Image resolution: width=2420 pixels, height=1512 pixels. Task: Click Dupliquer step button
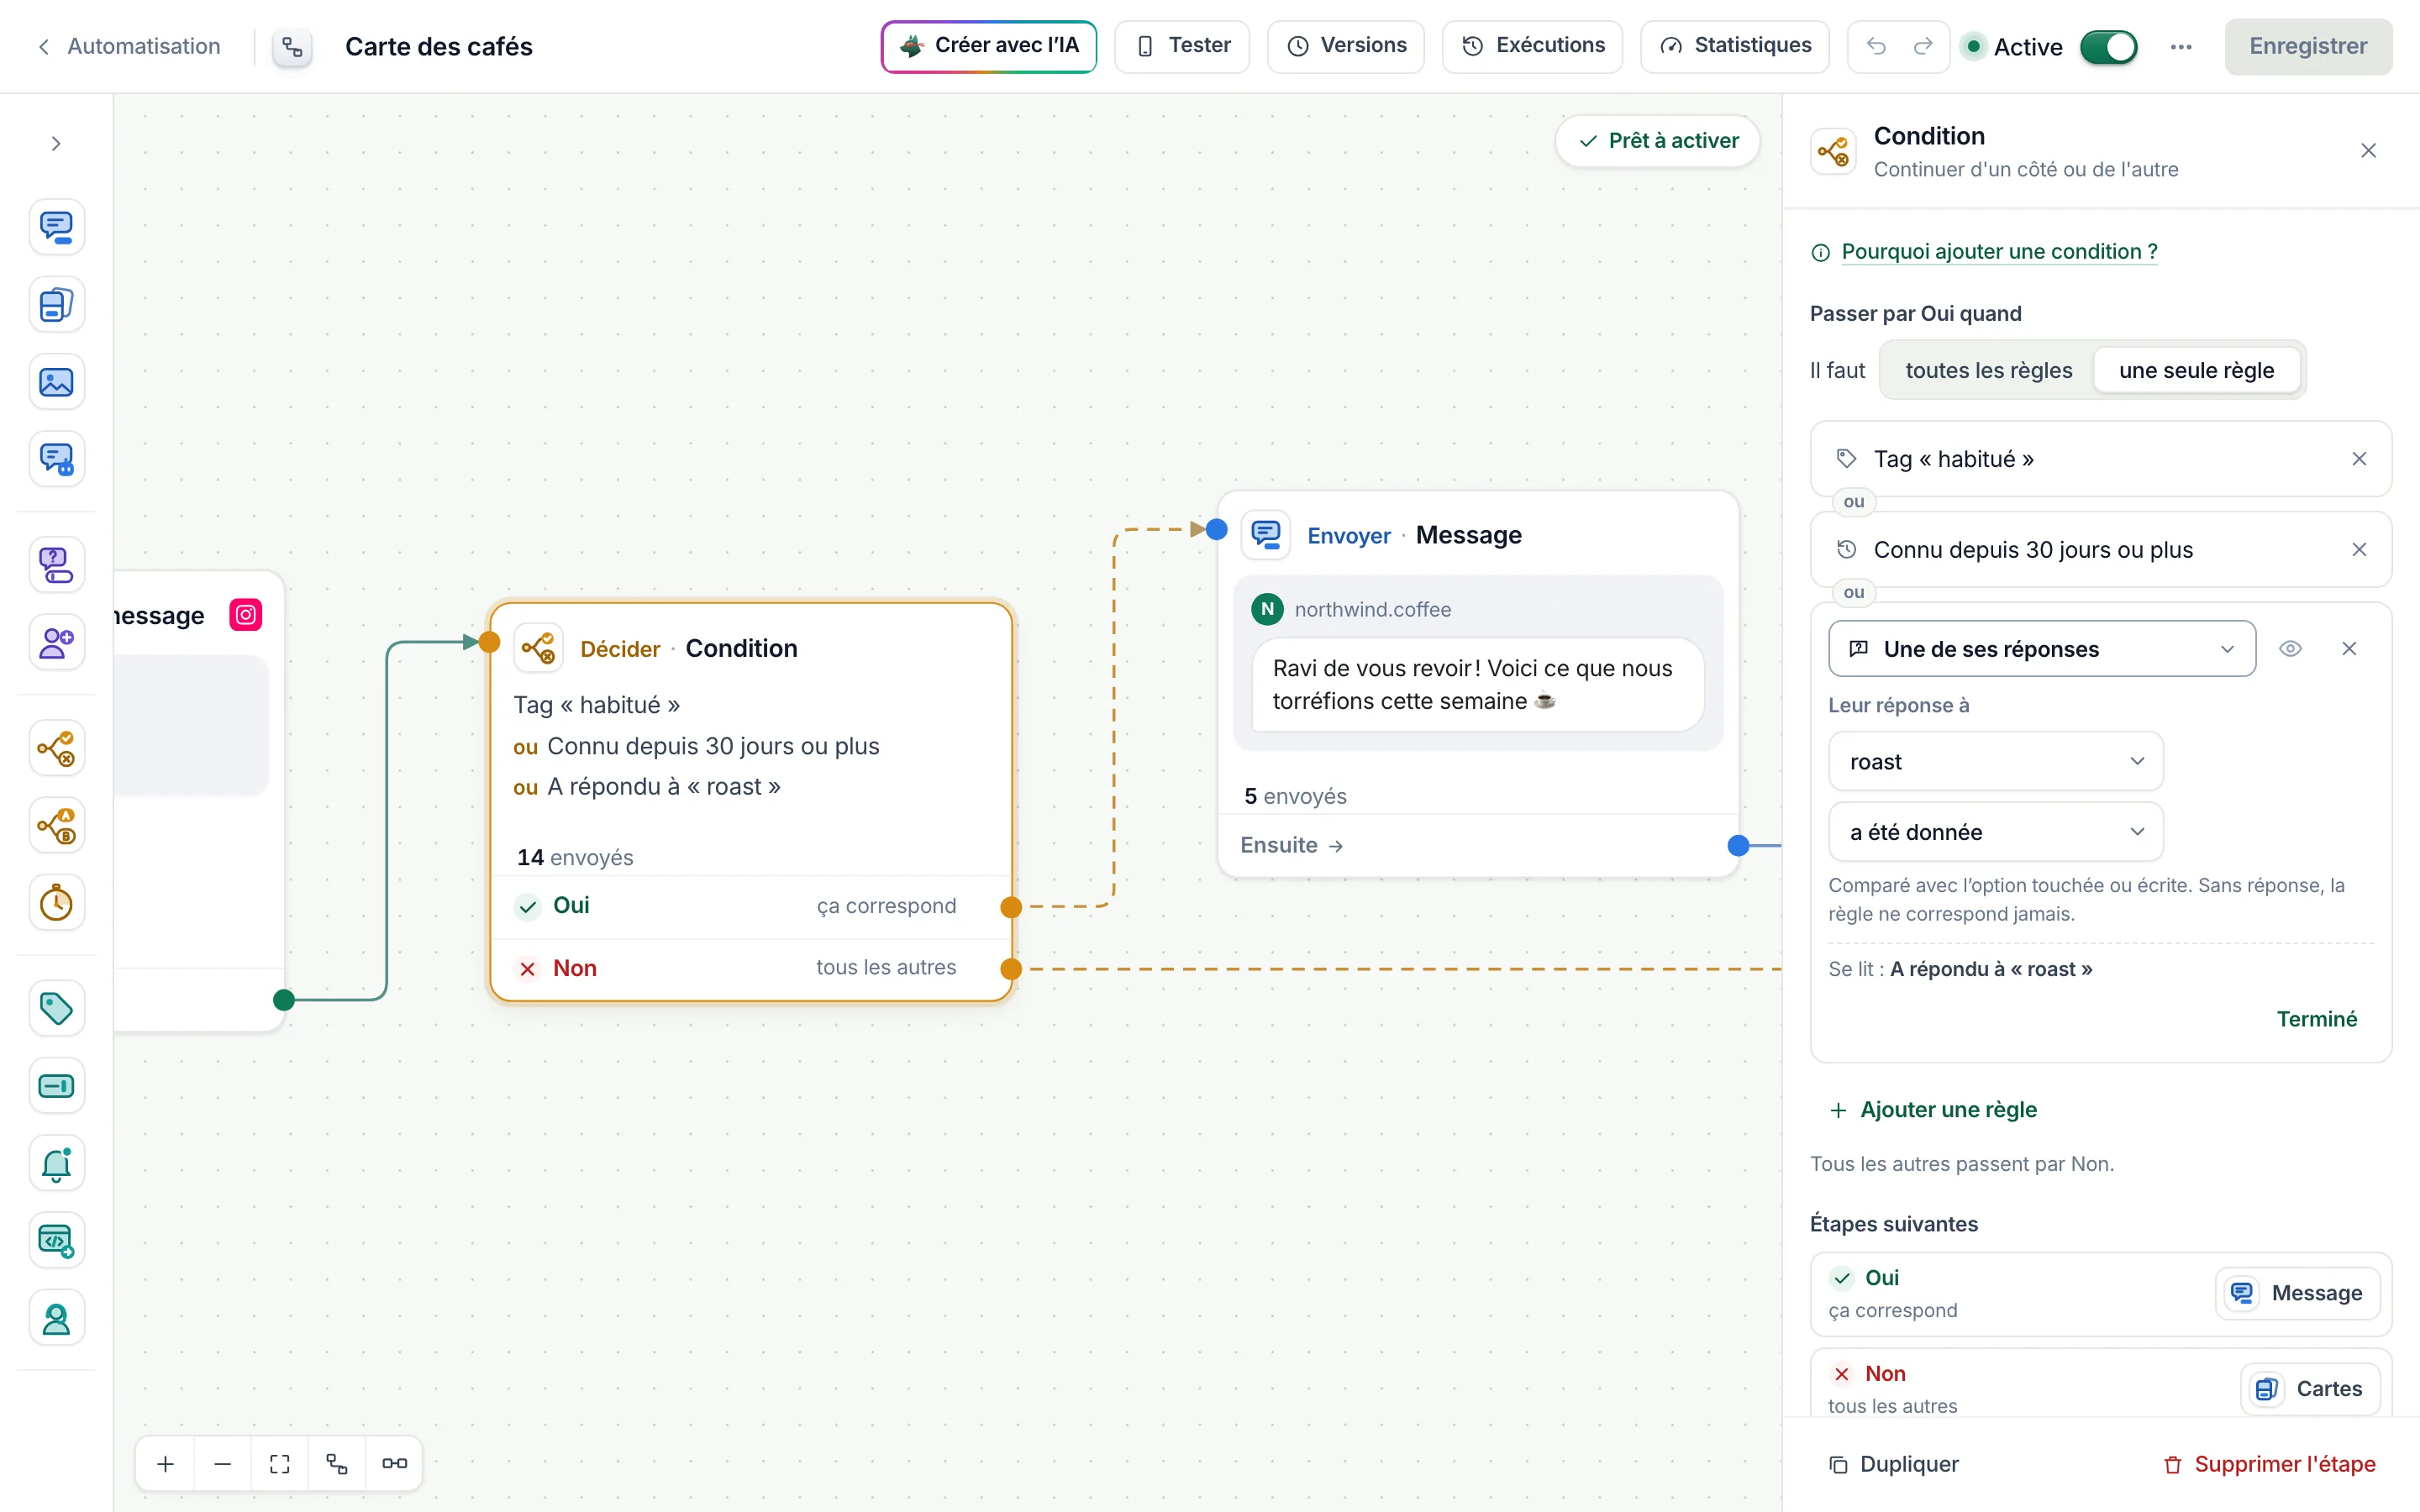click(x=1893, y=1464)
